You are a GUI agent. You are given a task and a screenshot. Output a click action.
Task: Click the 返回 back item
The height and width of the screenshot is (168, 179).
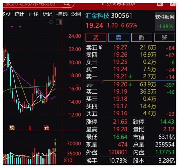[76, 14]
